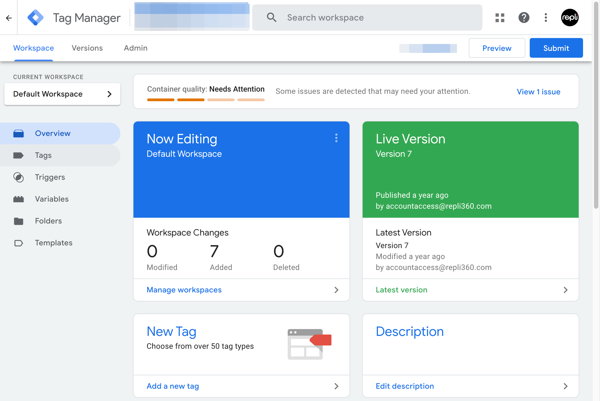Open the Now Editing card kebab menu
Screen dimensions: 600x401
(336, 138)
